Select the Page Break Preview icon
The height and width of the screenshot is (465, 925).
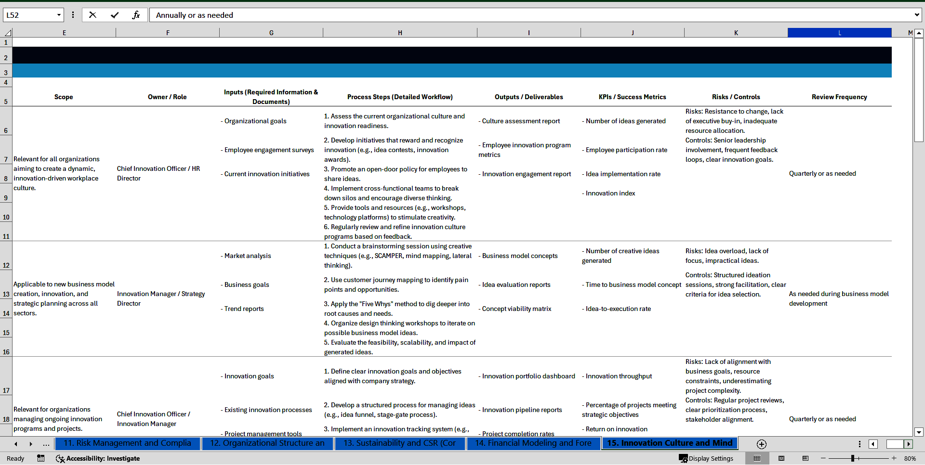click(x=805, y=458)
